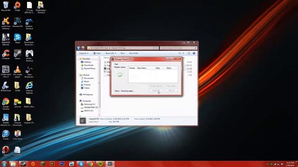The image size is (298, 167).
Task: Open Explorer help question mark icon
Action: tap(194, 53)
